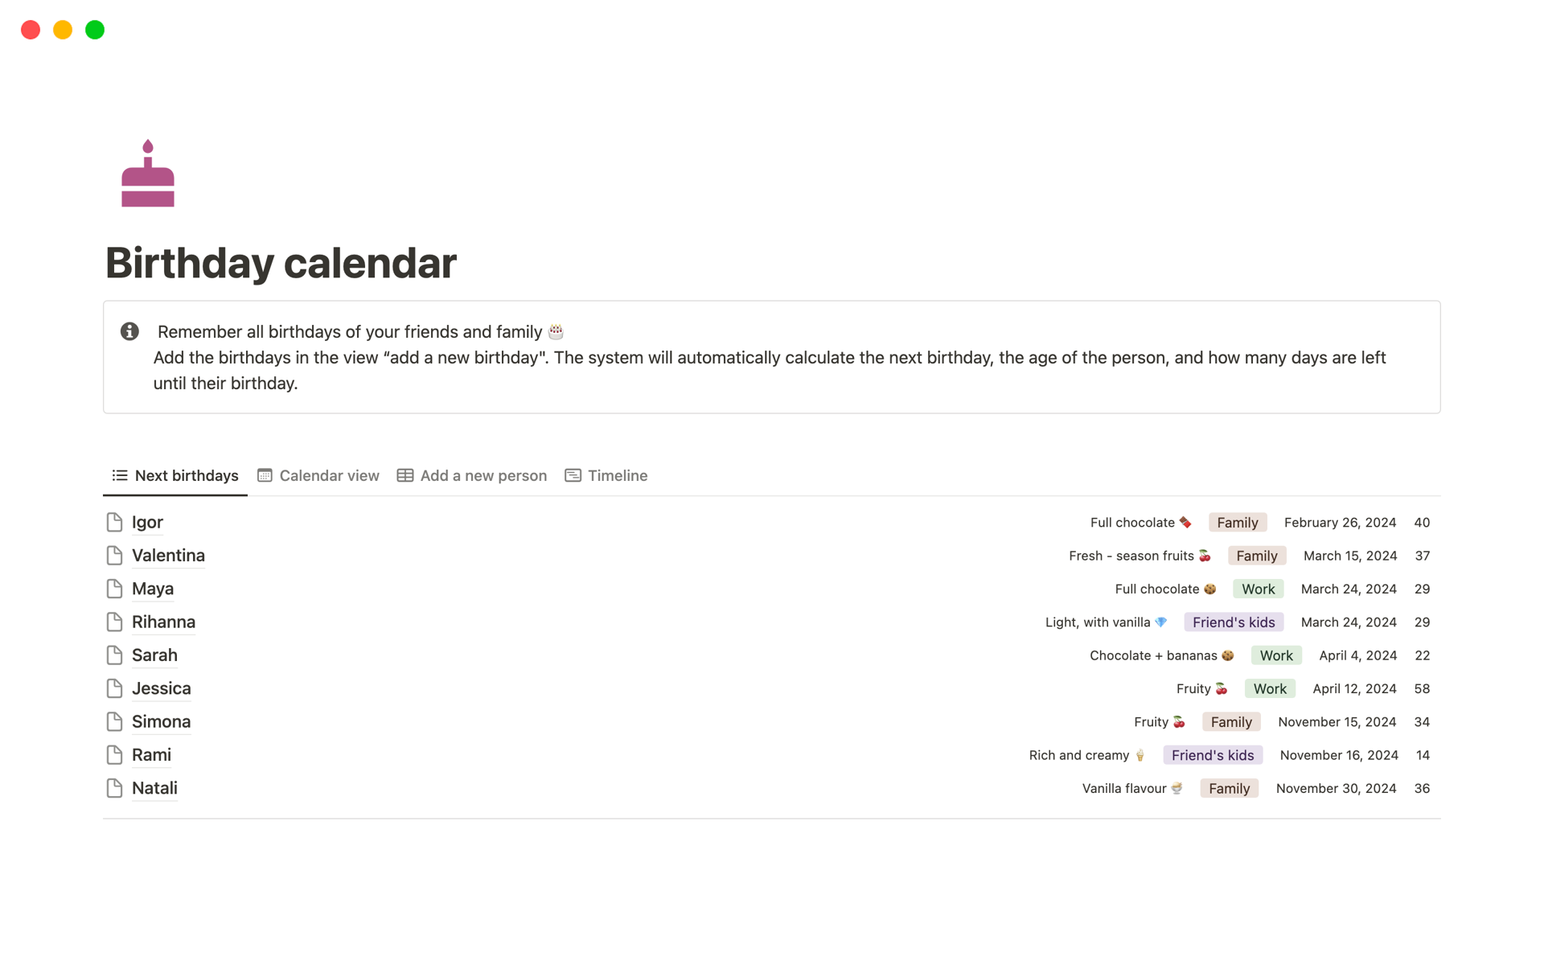The image size is (1544, 965).
Task: Open Sarah's birthday entry
Action: coord(154,655)
